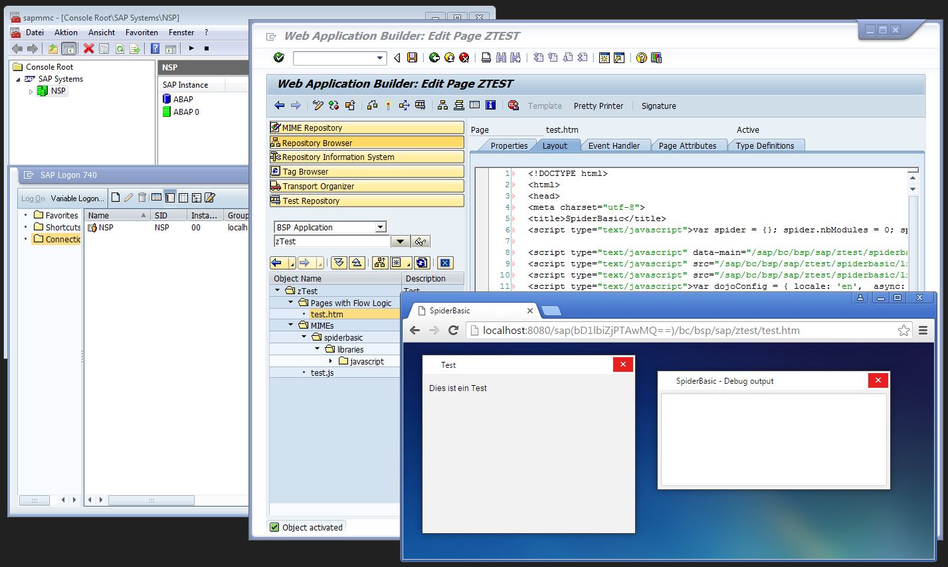The width and height of the screenshot is (948, 567).
Task: Click Variable Logon in SAP Logon
Action: pyautogui.click(x=78, y=198)
